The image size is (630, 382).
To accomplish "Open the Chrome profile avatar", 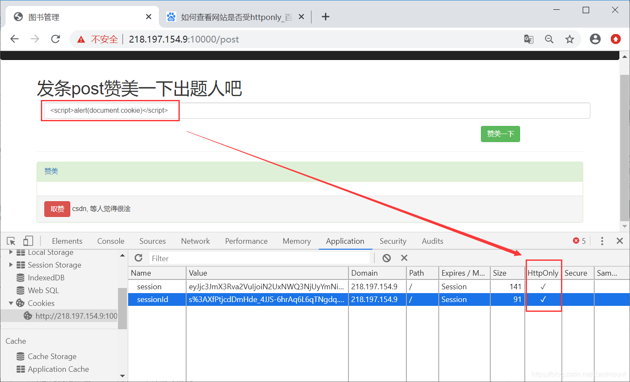I will [595, 39].
